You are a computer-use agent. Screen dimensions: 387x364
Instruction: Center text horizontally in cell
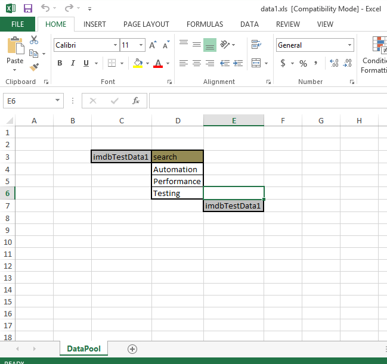pos(197,63)
